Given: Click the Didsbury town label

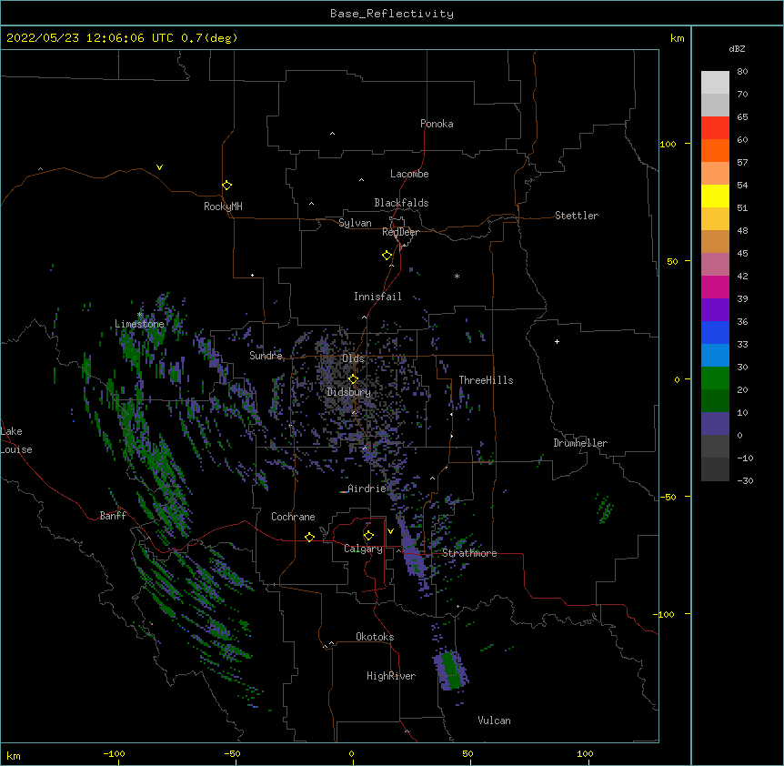Looking at the screenshot, I should (x=349, y=392).
